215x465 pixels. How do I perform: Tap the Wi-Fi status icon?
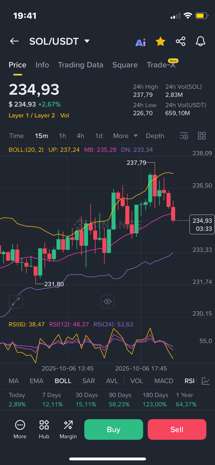[187, 16]
